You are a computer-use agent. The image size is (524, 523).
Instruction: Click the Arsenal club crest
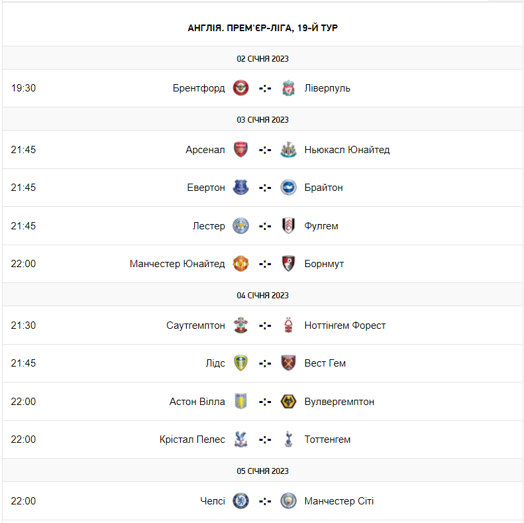tap(240, 150)
